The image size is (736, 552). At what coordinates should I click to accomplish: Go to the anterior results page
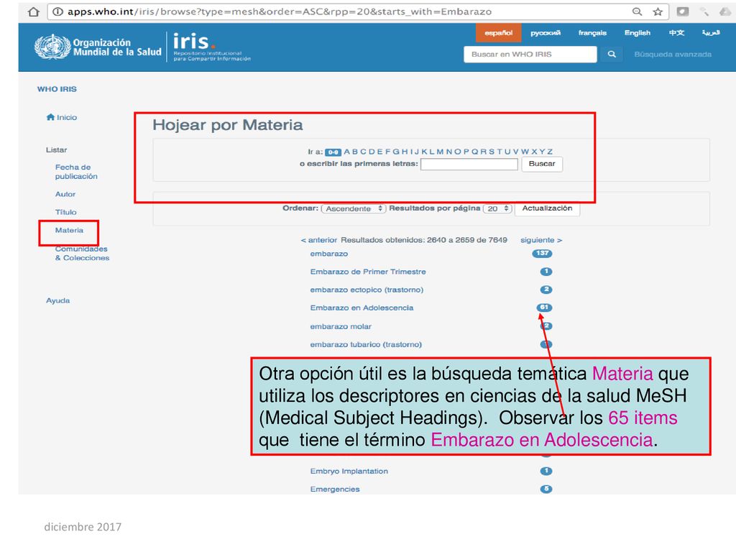(319, 240)
